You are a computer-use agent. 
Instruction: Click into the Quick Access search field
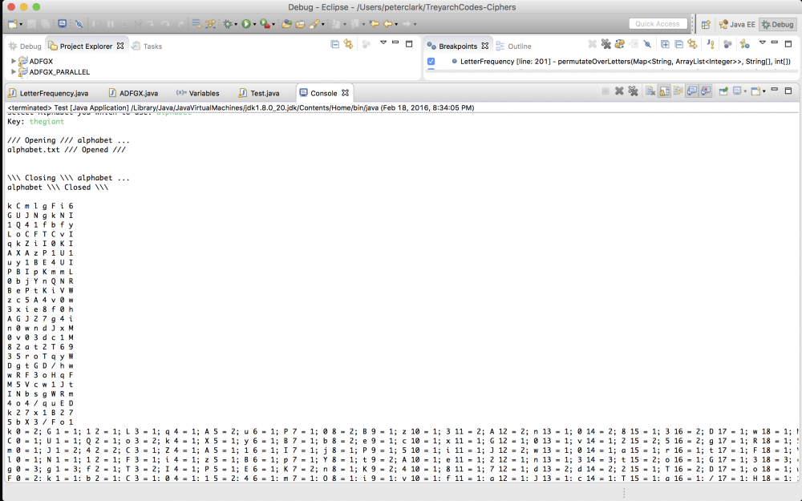(658, 24)
